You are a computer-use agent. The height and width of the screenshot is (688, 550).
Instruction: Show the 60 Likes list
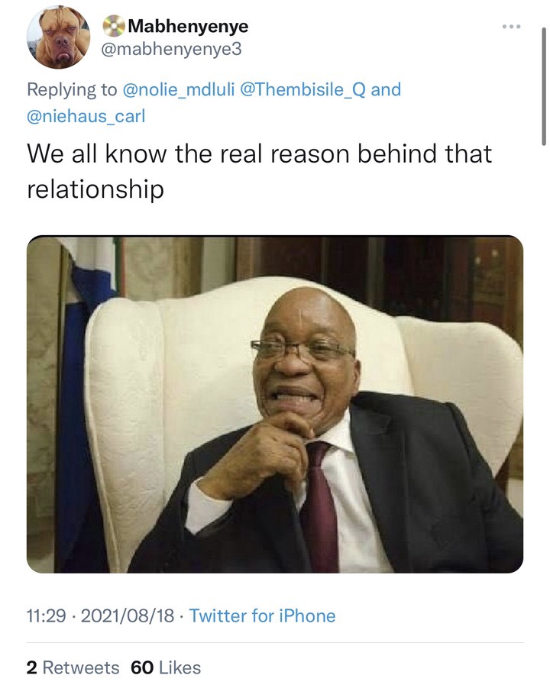pyautogui.click(x=166, y=667)
